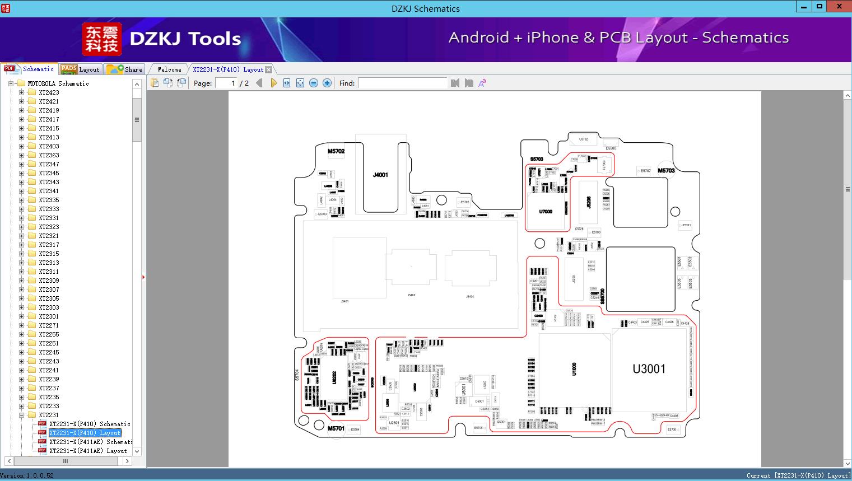
Task: Open the Welcome tab
Action: 168,69
